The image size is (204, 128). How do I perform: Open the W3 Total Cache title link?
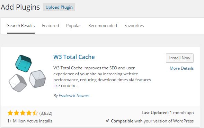pos(74,57)
